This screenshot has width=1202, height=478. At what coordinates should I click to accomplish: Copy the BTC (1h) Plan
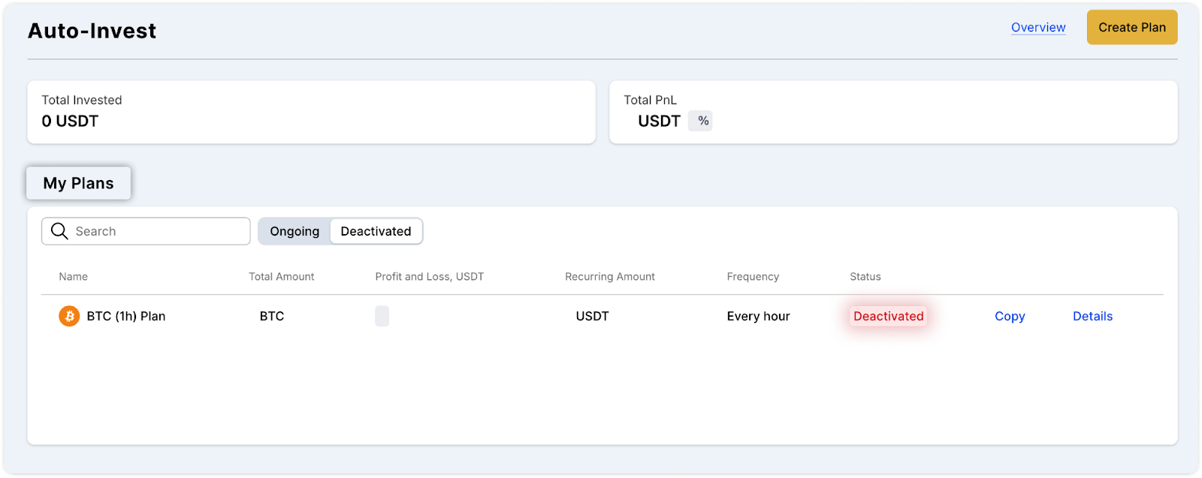click(x=1010, y=316)
